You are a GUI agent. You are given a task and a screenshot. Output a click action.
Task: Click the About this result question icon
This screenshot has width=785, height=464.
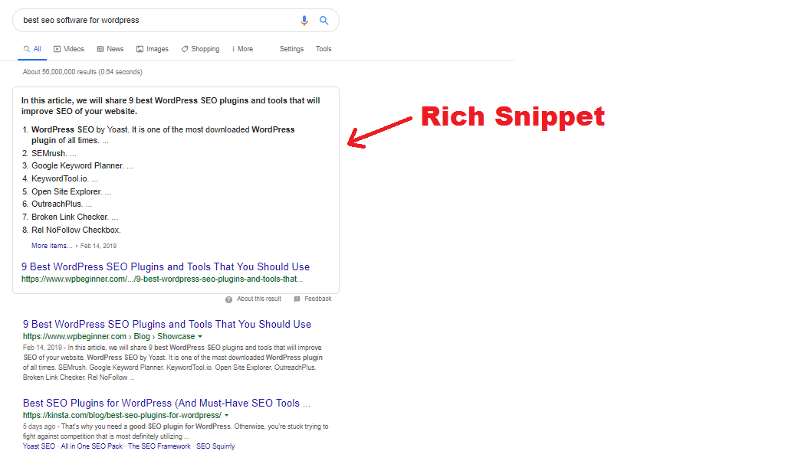(x=228, y=299)
